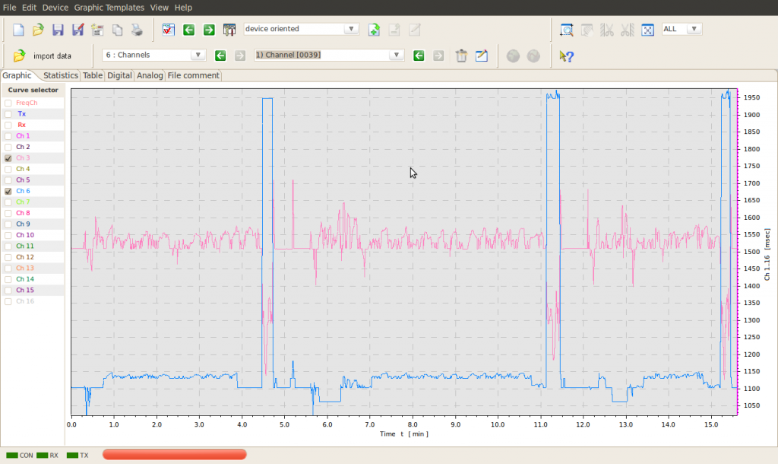Click the trash delete icon
The height and width of the screenshot is (464, 778).
tap(460, 56)
